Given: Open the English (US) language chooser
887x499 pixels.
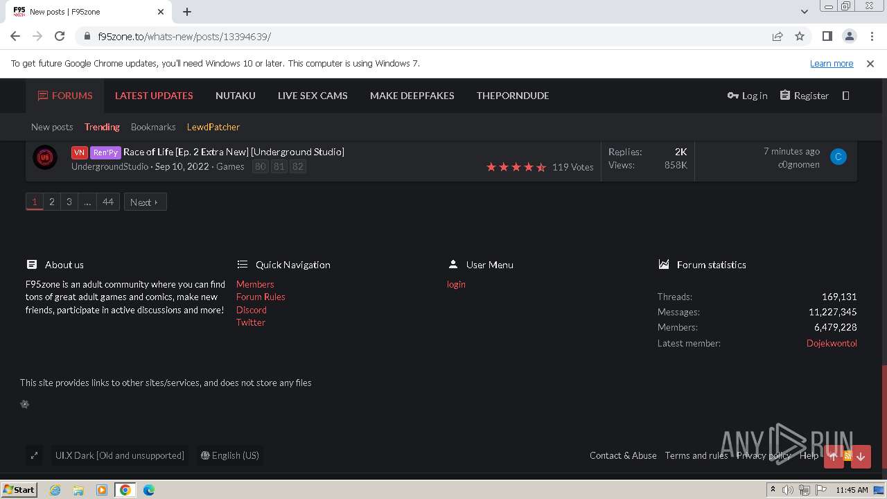Looking at the screenshot, I should pyautogui.click(x=229, y=455).
